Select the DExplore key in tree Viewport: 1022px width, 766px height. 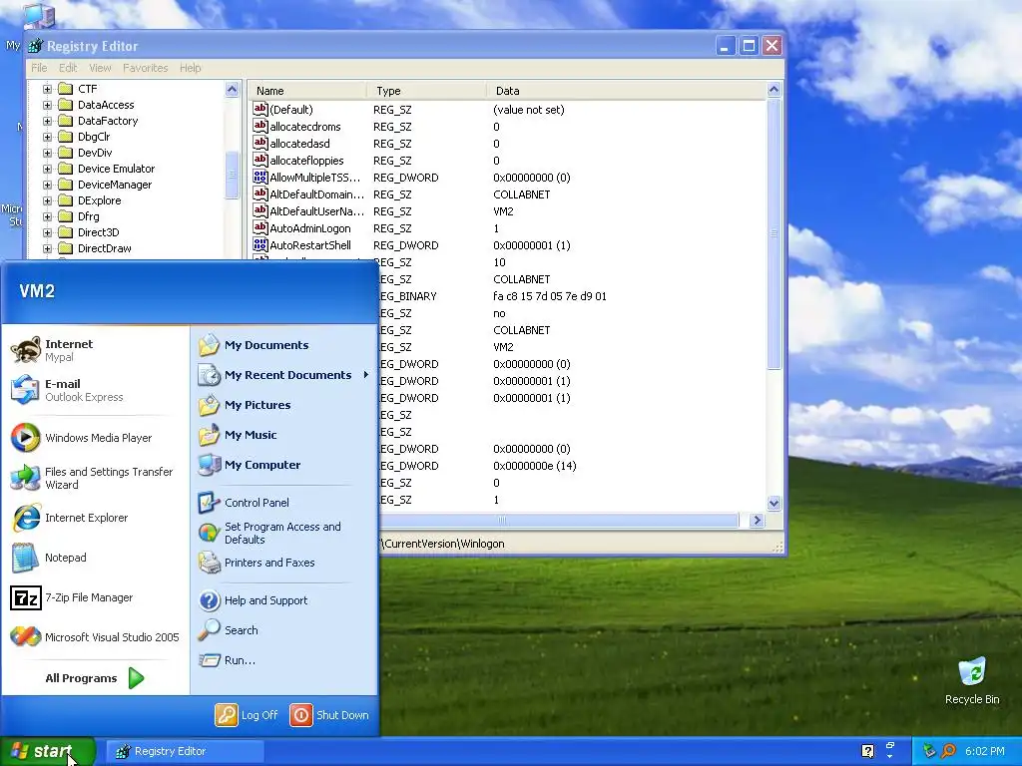pyautogui.click(x=99, y=200)
